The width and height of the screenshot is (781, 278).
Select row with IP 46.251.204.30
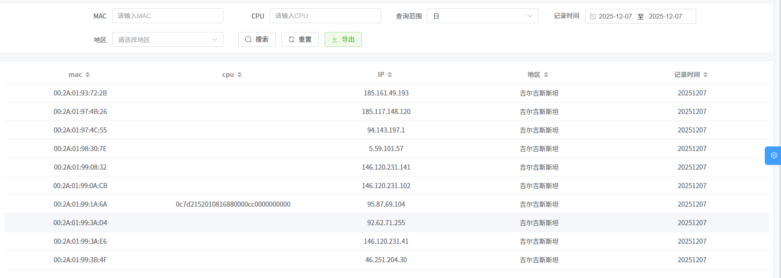(386, 260)
